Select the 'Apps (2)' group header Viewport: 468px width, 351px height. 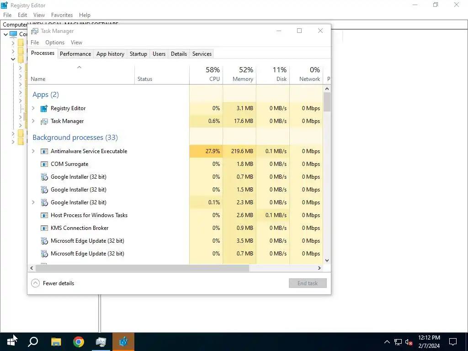tap(46, 95)
